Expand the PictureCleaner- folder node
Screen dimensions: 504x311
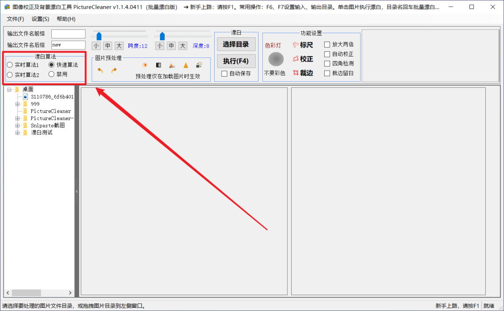tap(17, 118)
